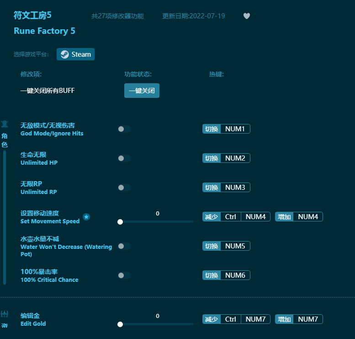Screen dimensions: 355x339
Task: Click 切换 label for NUM3 hotkey
Action: tap(212, 187)
